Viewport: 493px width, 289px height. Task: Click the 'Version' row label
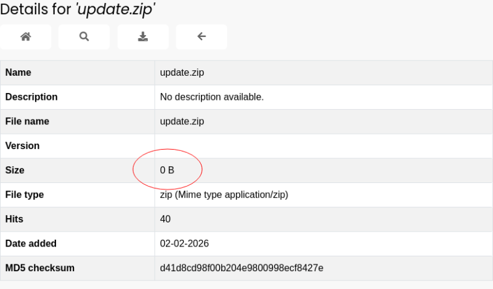[x=22, y=146]
